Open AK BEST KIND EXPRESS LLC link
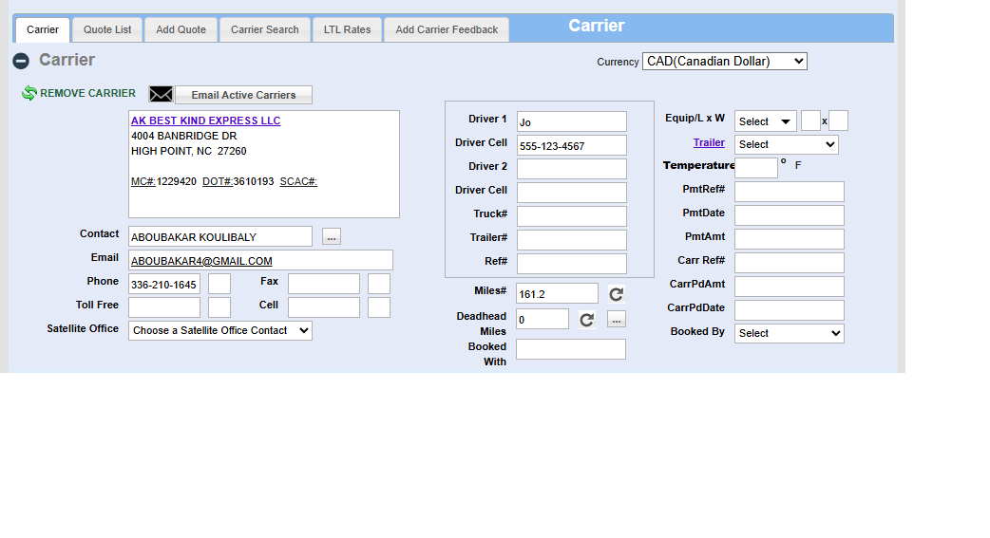This screenshot has height=538, width=990. tap(205, 121)
